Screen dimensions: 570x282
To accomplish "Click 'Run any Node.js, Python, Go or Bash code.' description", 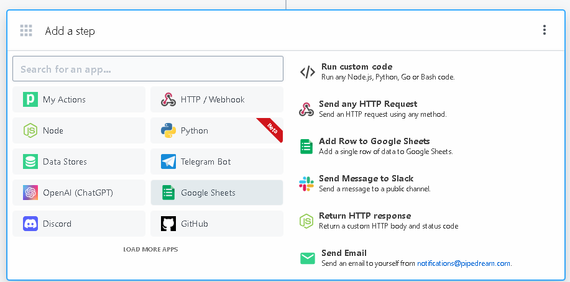I will point(388,77).
